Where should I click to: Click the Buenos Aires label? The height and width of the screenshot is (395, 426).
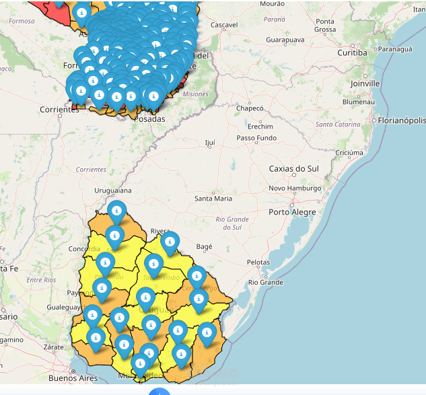73,378
